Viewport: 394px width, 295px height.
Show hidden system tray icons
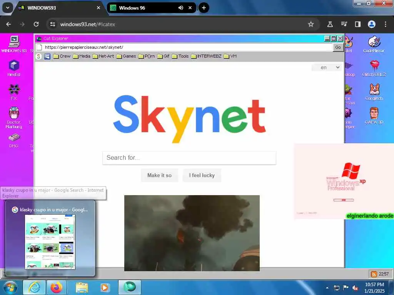tap(327, 288)
